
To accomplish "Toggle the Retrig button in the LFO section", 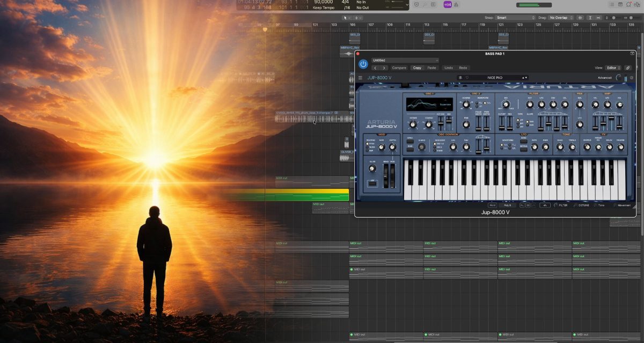I will pyautogui.click(x=524, y=149).
